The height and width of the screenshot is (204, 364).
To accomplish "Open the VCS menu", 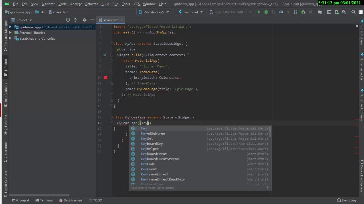I will [x=136, y=4].
